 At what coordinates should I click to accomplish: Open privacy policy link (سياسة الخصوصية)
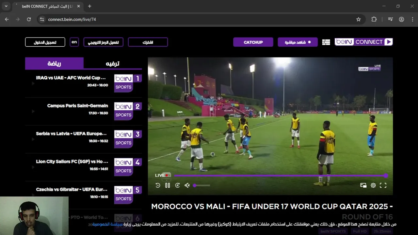click(107, 224)
